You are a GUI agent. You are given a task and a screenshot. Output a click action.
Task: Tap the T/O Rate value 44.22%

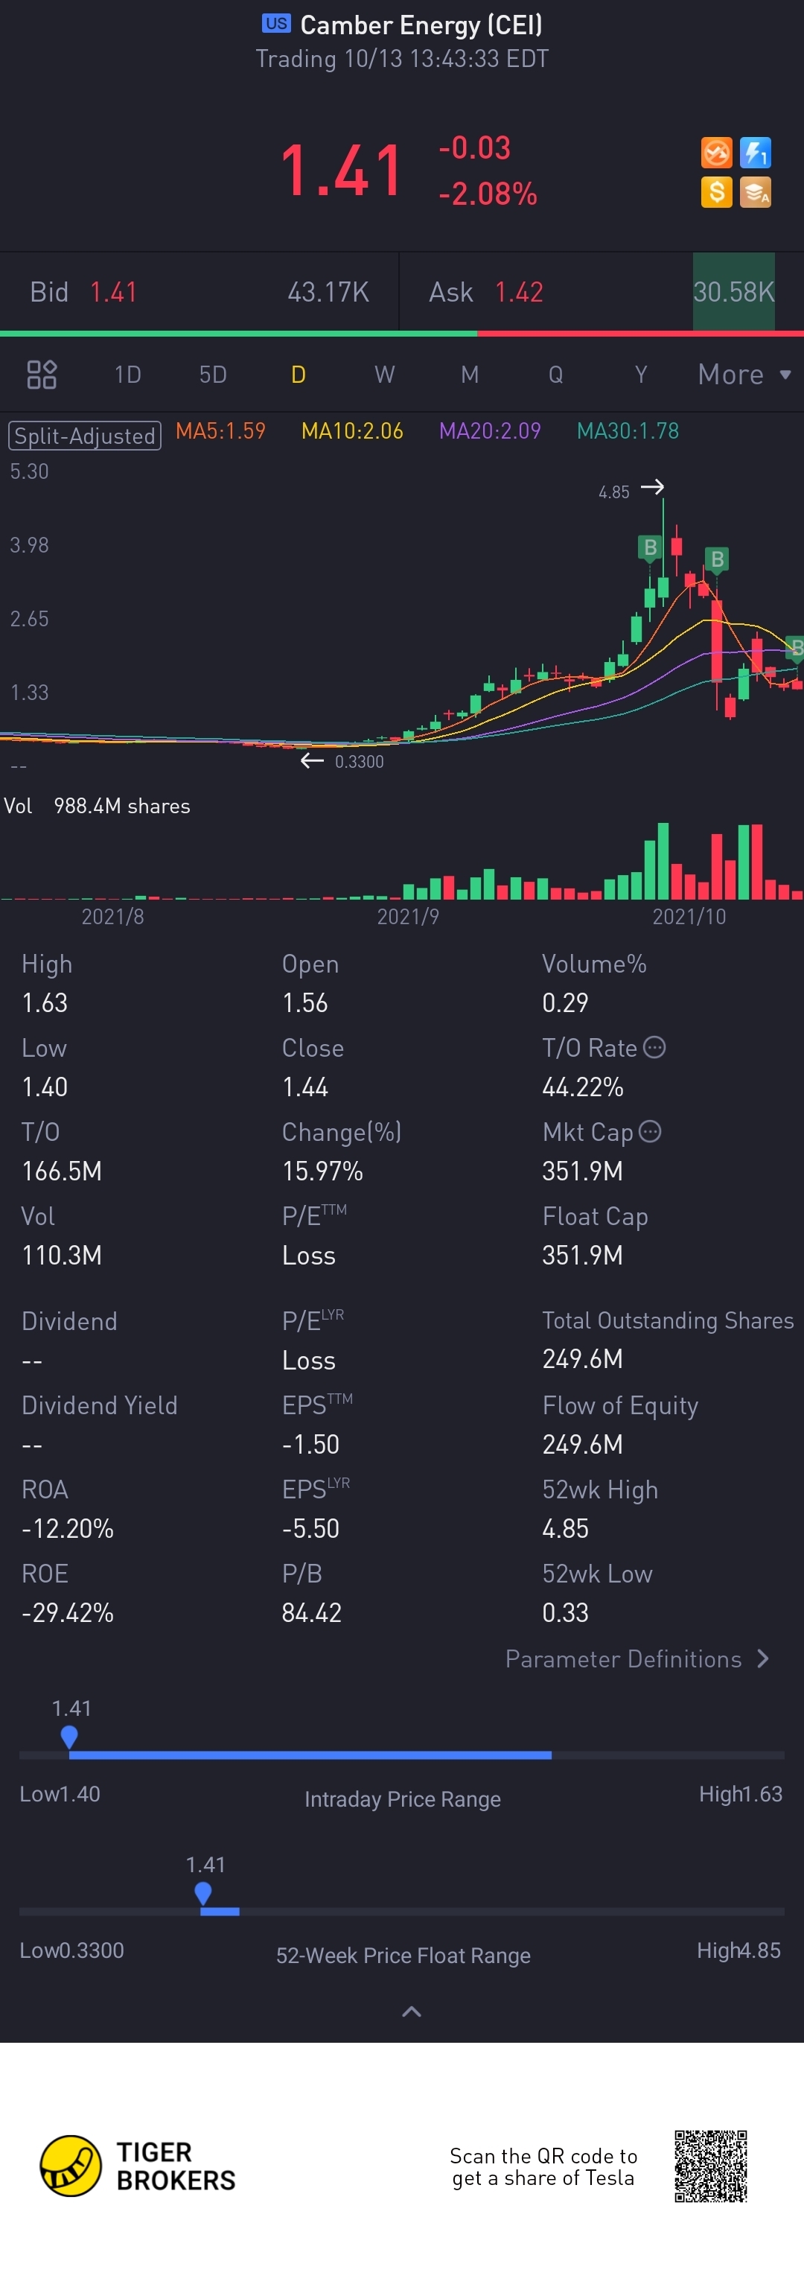(x=583, y=1087)
